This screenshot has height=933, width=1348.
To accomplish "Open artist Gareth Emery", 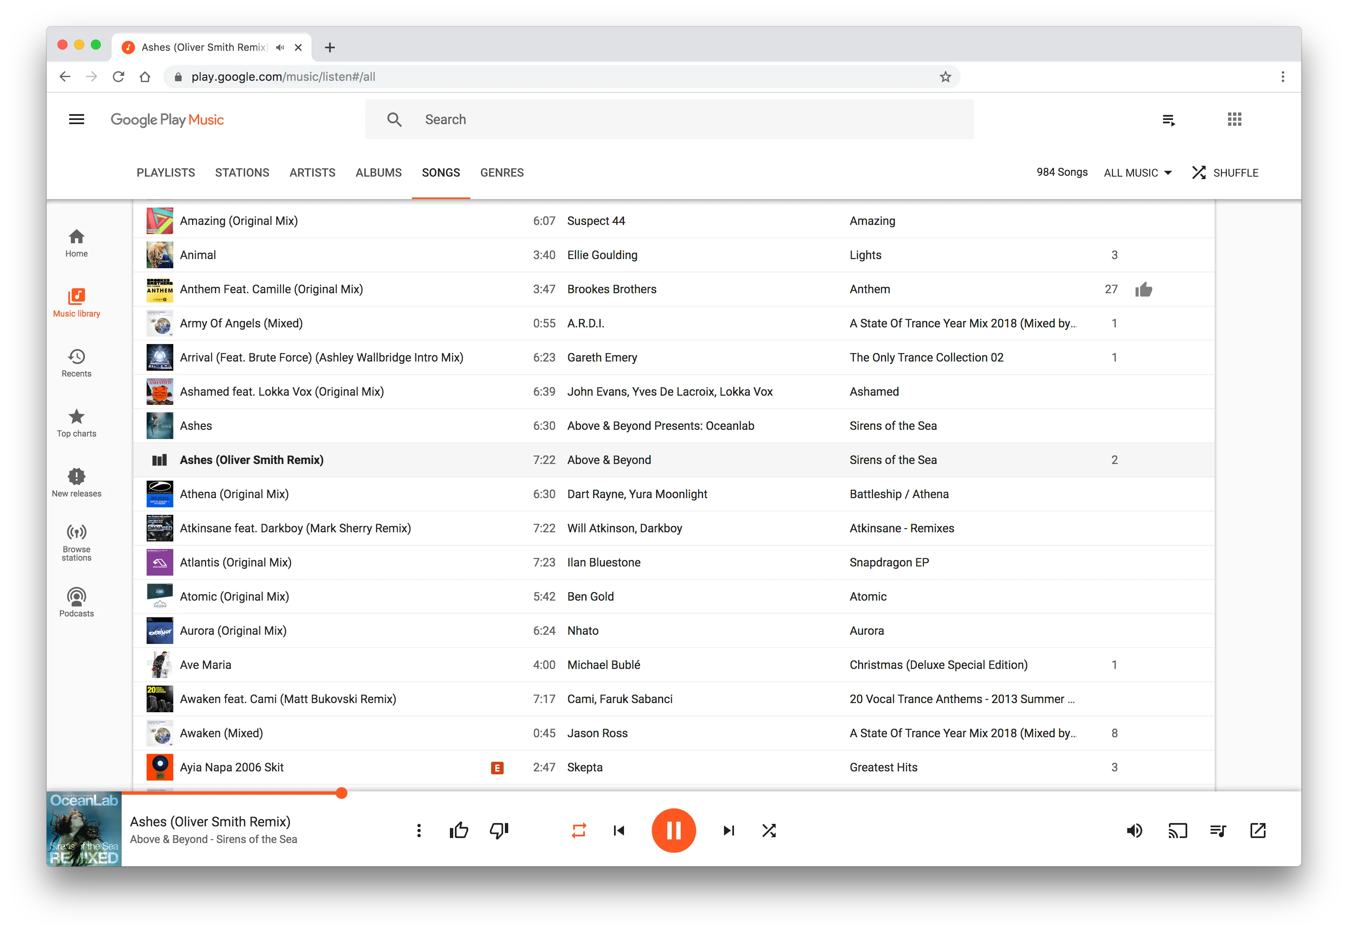I will tap(602, 357).
